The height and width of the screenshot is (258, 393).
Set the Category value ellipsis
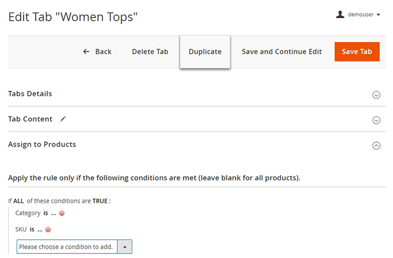(53, 213)
